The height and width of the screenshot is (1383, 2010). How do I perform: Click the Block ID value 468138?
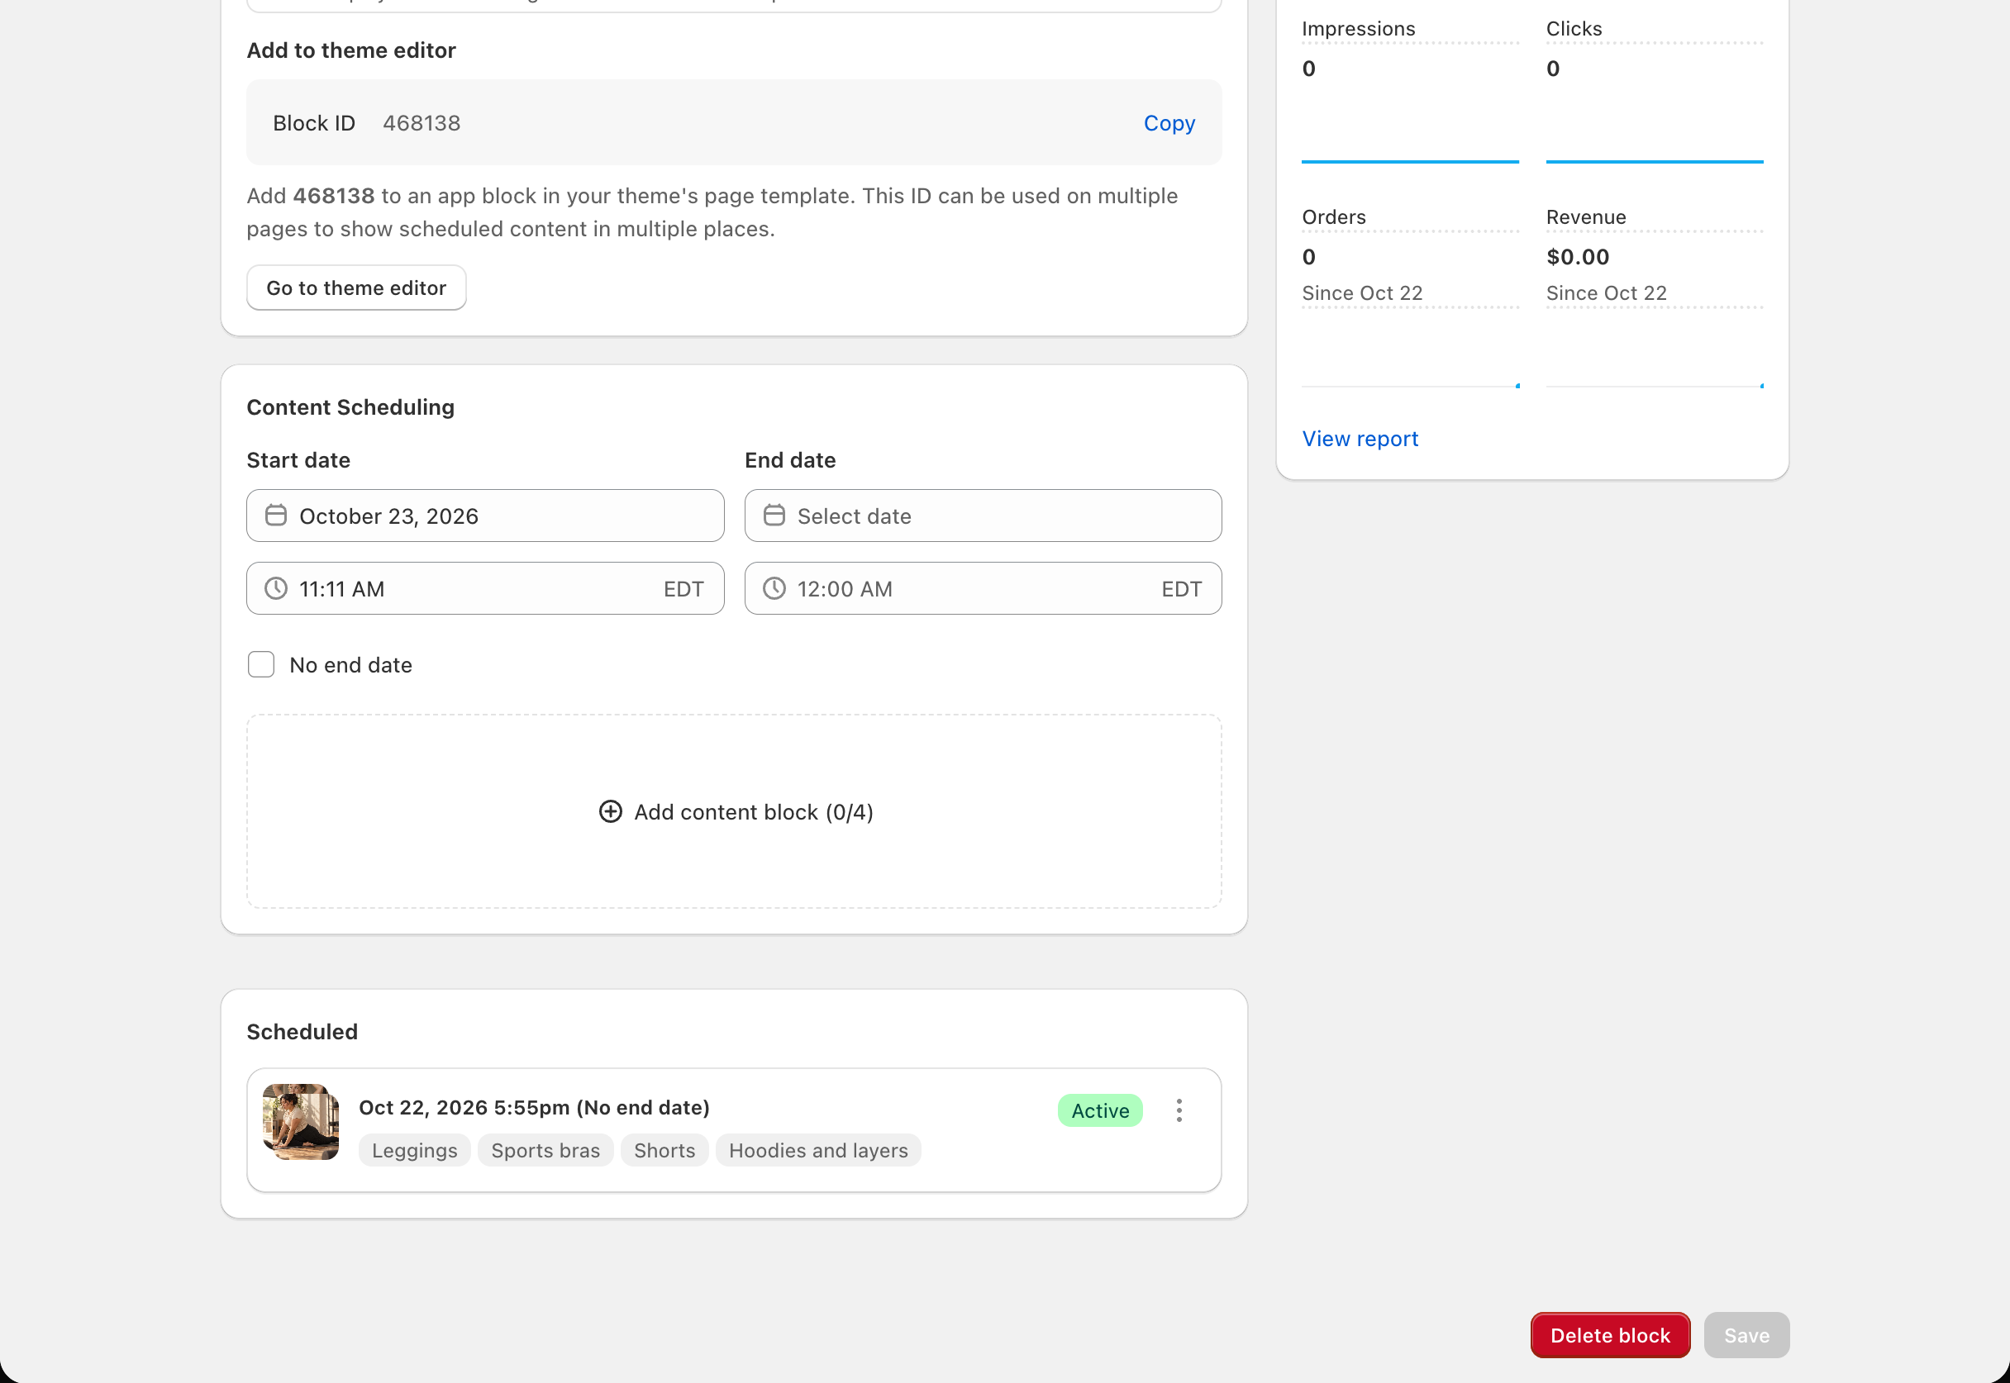[x=422, y=123]
